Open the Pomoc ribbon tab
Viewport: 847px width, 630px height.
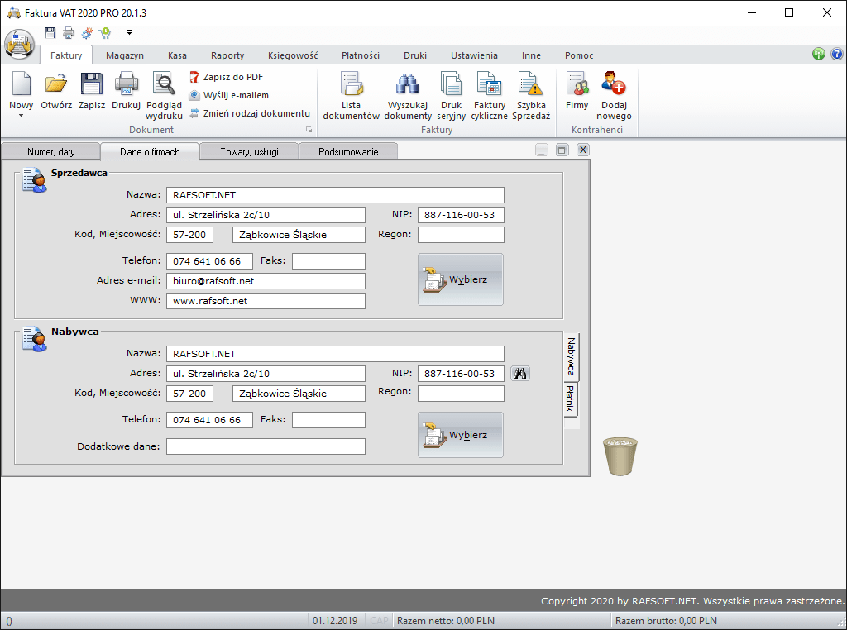(579, 55)
